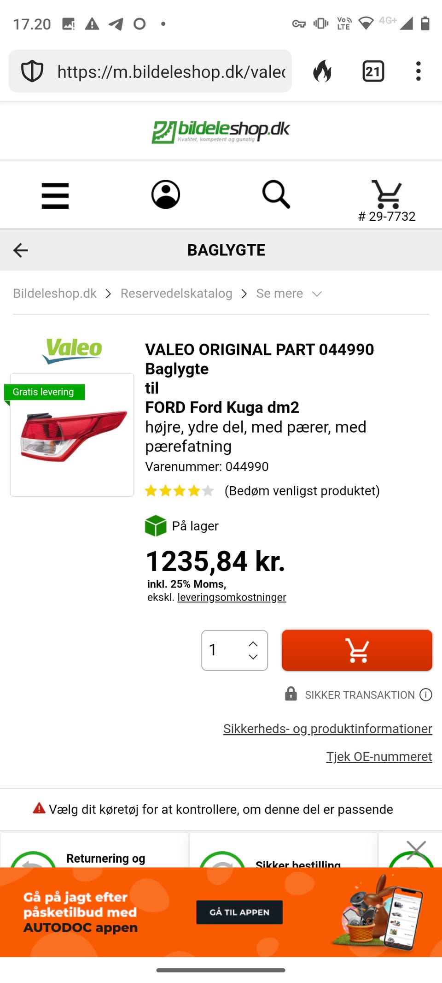442x983 pixels.
Task: Go back using the BAGLYGTE arrow
Action: 21,250
